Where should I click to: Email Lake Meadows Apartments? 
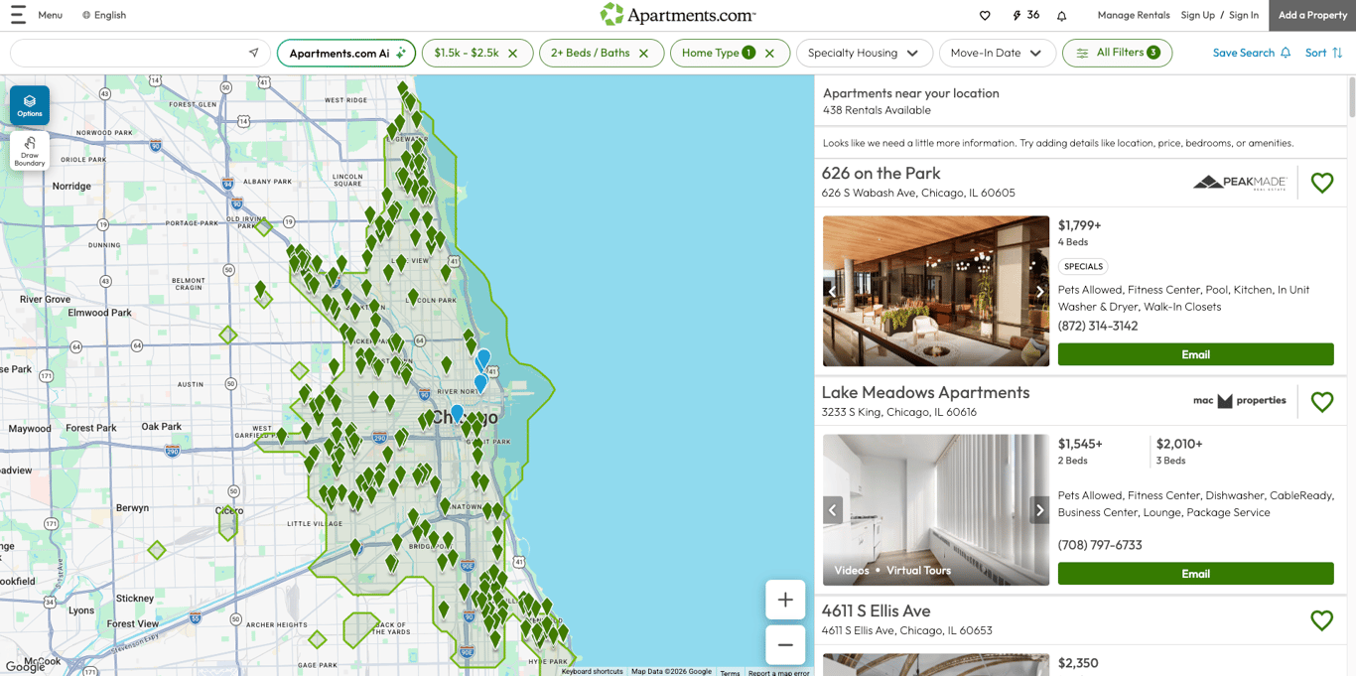[x=1195, y=574]
